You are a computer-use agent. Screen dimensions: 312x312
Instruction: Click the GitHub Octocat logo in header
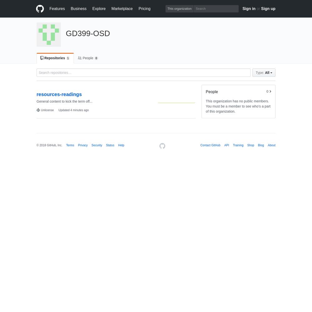coord(40,9)
